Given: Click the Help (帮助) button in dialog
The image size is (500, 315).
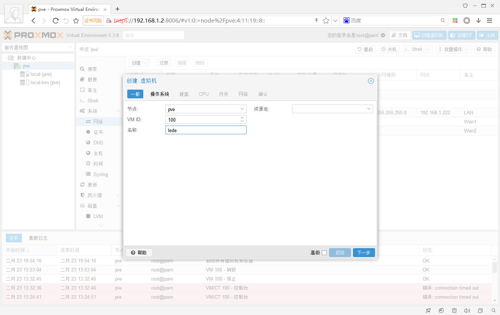Looking at the screenshot, I should 139,253.
